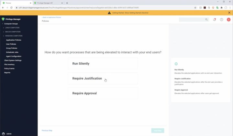Dismiss the Getting Started orange banner

[x=229, y=13]
